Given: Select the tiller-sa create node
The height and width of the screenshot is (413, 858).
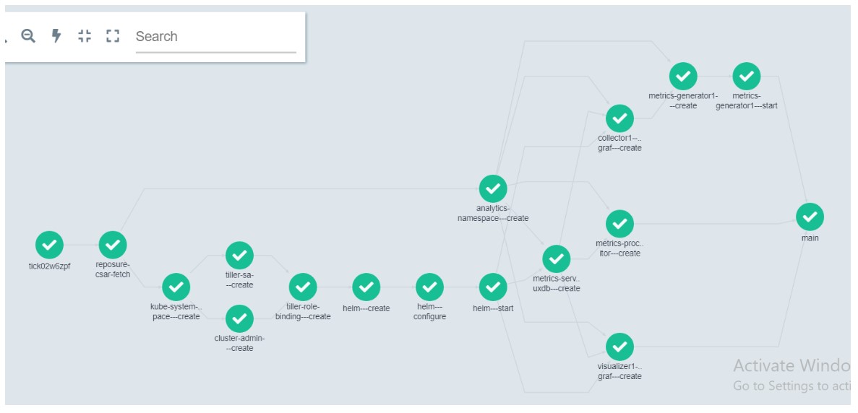Looking at the screenshot, I should point(240,255).
